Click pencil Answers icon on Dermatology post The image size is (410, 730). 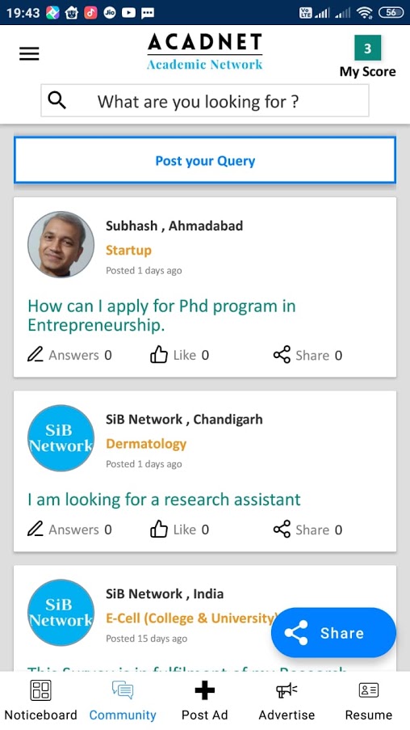pyautogui.click(x=35, y=530)
